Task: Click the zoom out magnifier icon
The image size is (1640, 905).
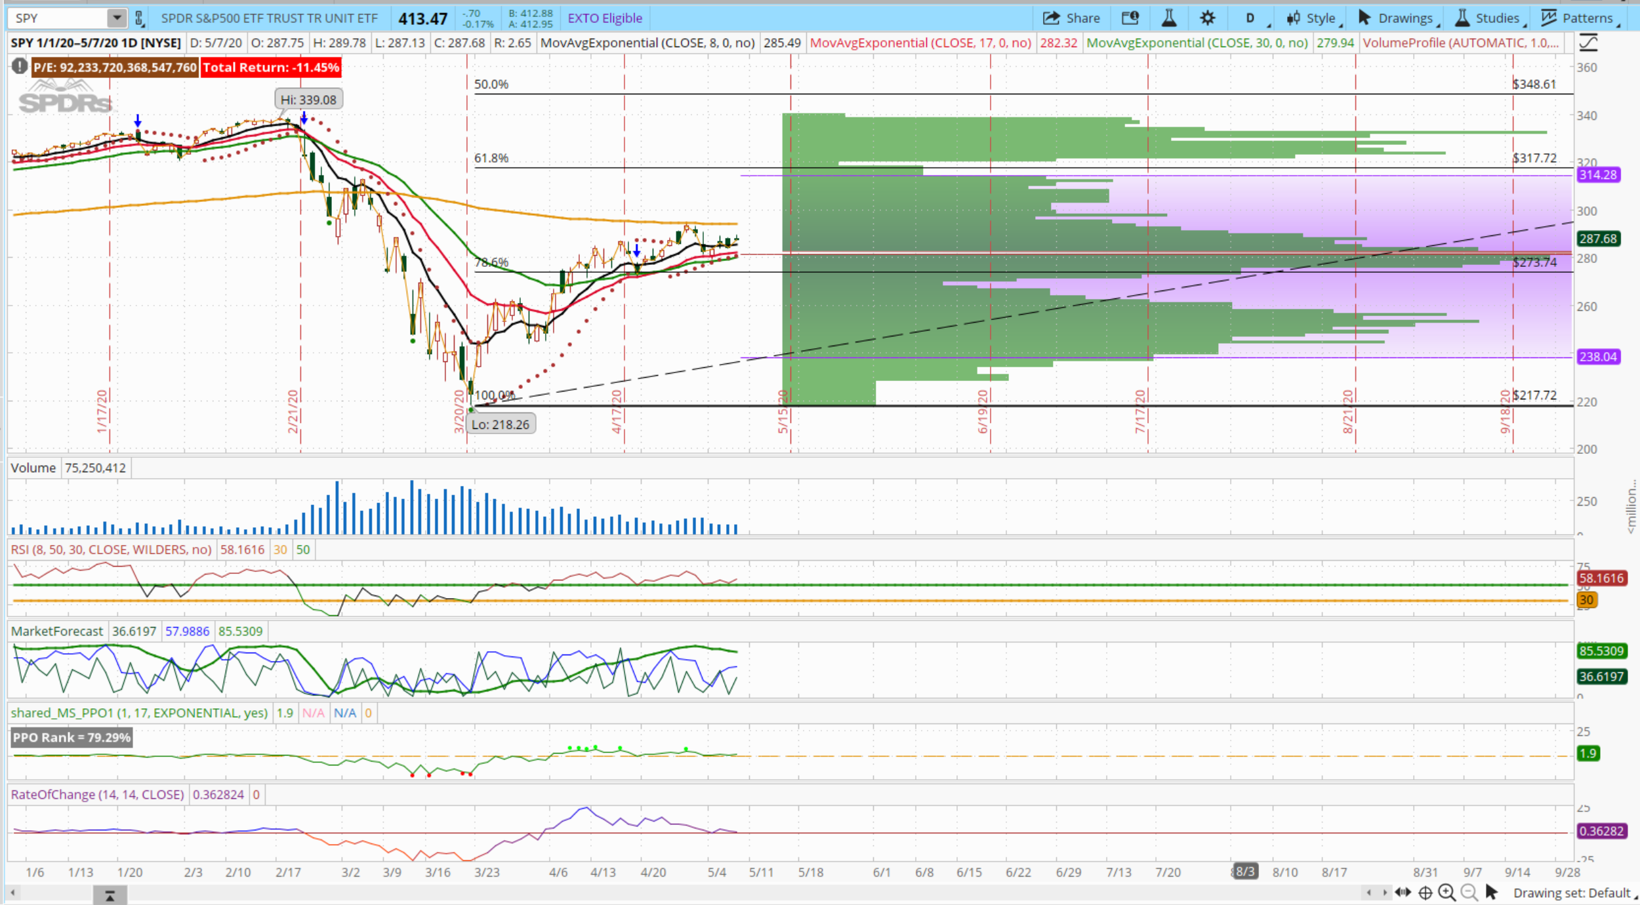Action: (x=1469, y=893)
